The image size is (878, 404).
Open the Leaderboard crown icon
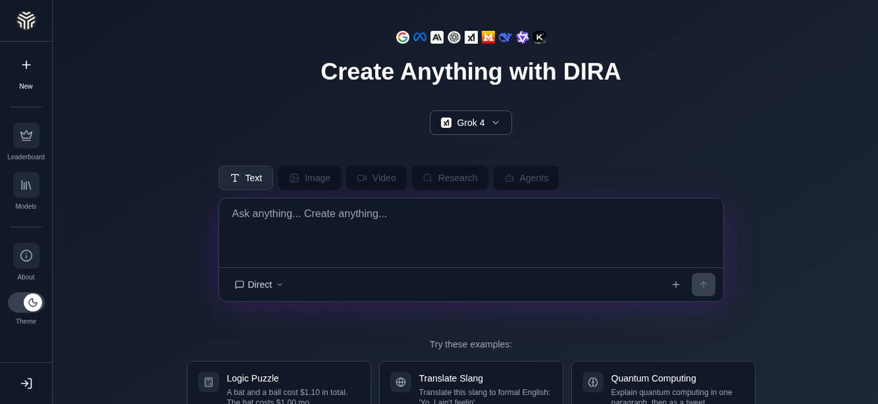[26, 136]
